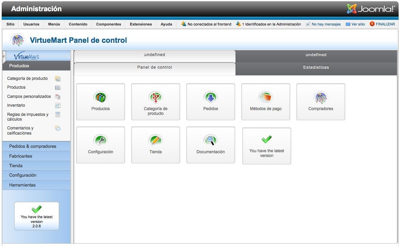The height and width of the screenshot is (246, 400).
Task: Go to Reglas de impuestos y cálculos
Action: pyautogui.click(x=28, y=117)
